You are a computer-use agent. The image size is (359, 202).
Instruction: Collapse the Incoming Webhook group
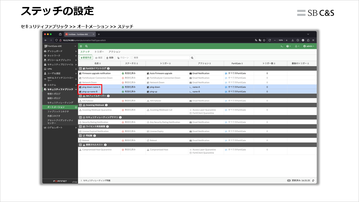coord(80,105)
